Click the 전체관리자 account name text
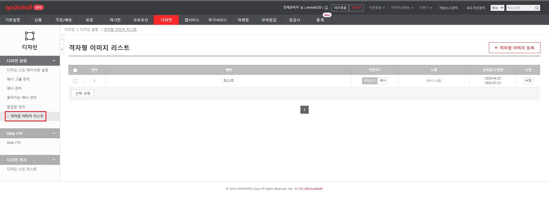This screenshot has height=202, width=549. point(291,7)
